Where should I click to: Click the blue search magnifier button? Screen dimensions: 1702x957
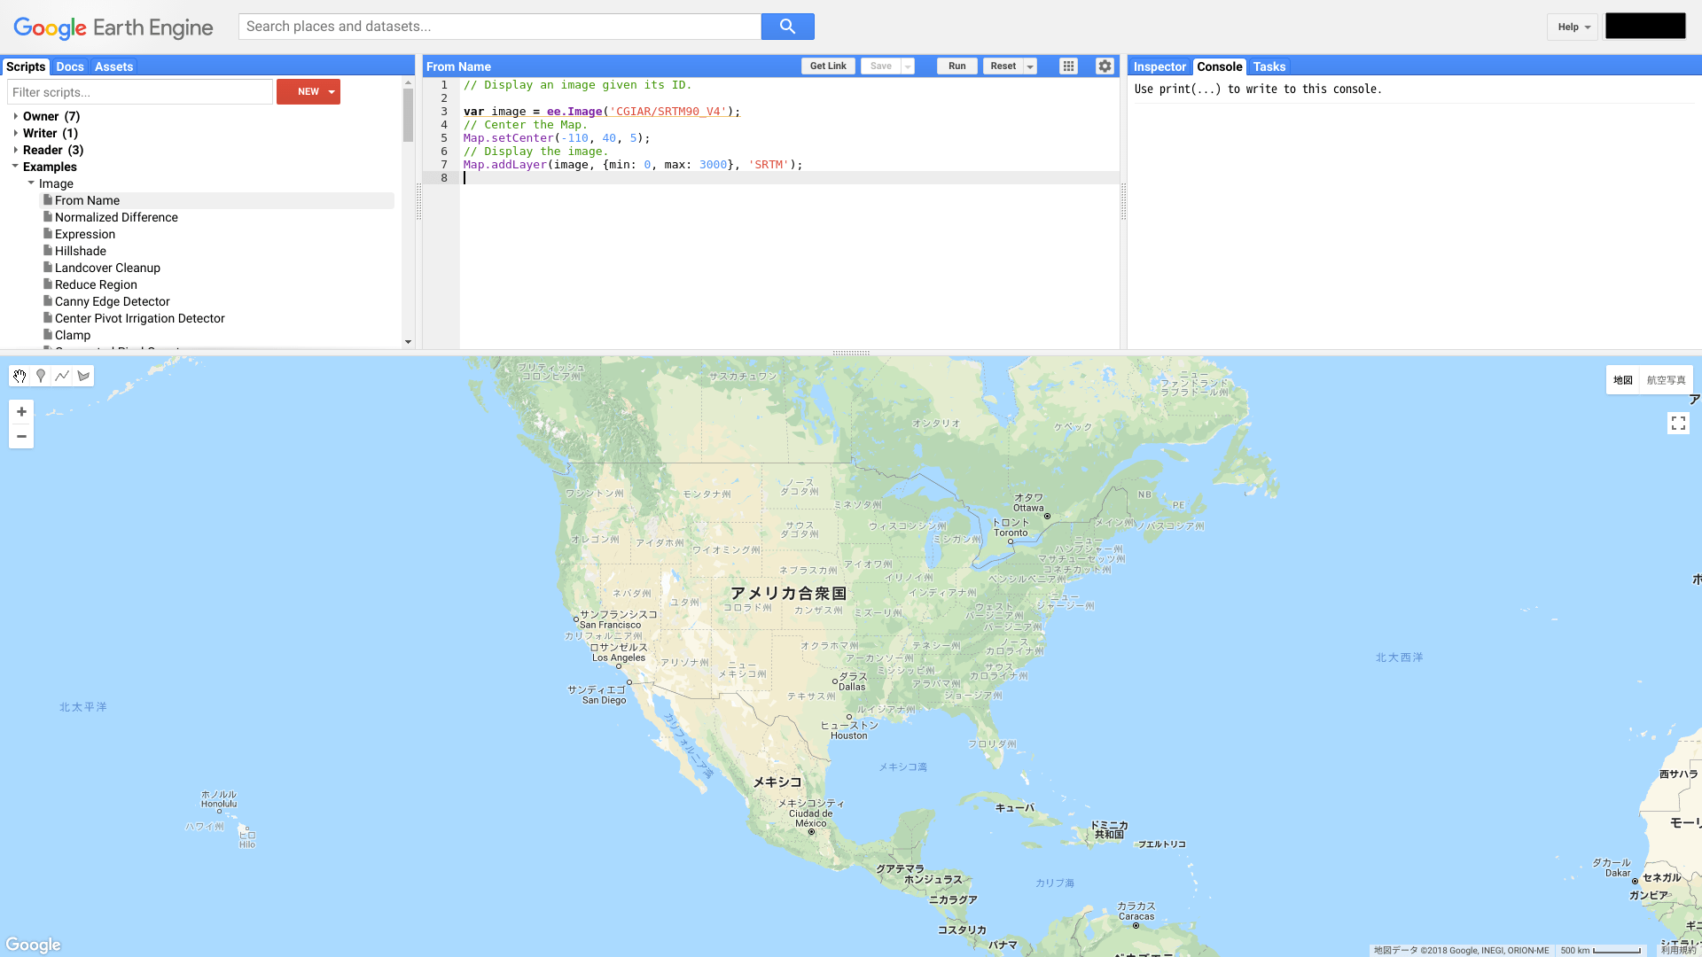point(787,27)
